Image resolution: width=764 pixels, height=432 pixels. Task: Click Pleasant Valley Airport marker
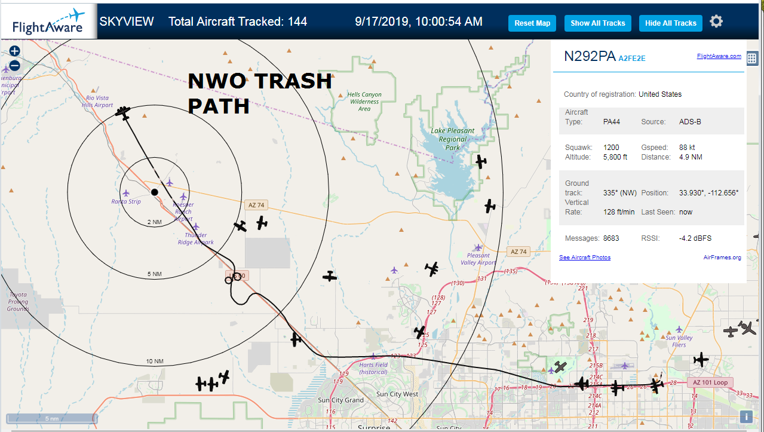[x=478, y=247]
